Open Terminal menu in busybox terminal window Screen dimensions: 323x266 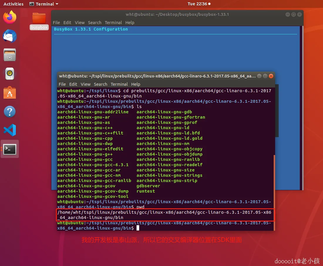[x=113, y=23]
